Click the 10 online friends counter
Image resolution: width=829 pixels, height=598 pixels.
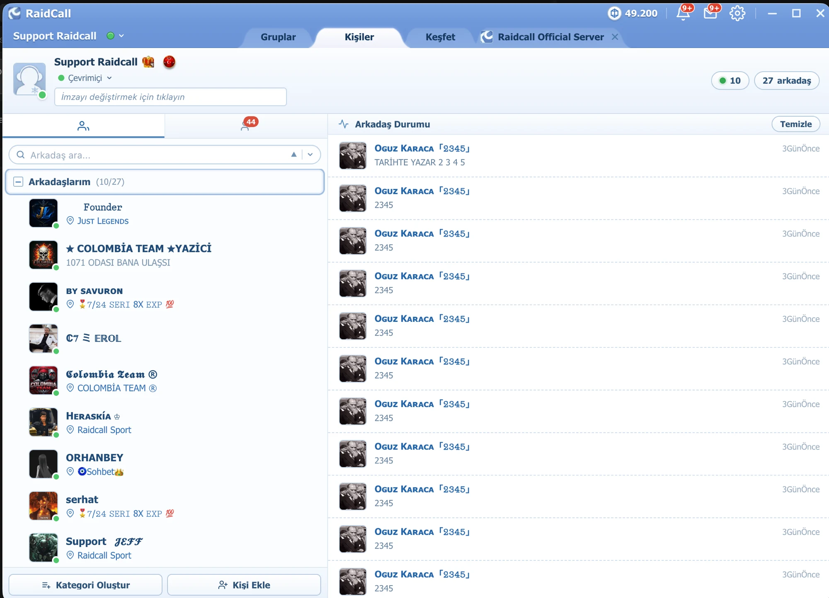pyautogui.click(x=730, y=80)
